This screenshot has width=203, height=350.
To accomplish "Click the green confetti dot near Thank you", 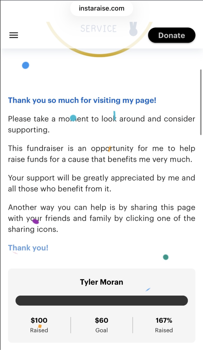I will click(x=166, y=257).
